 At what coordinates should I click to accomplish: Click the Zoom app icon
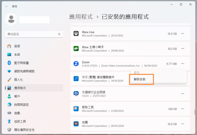(76, 64)
